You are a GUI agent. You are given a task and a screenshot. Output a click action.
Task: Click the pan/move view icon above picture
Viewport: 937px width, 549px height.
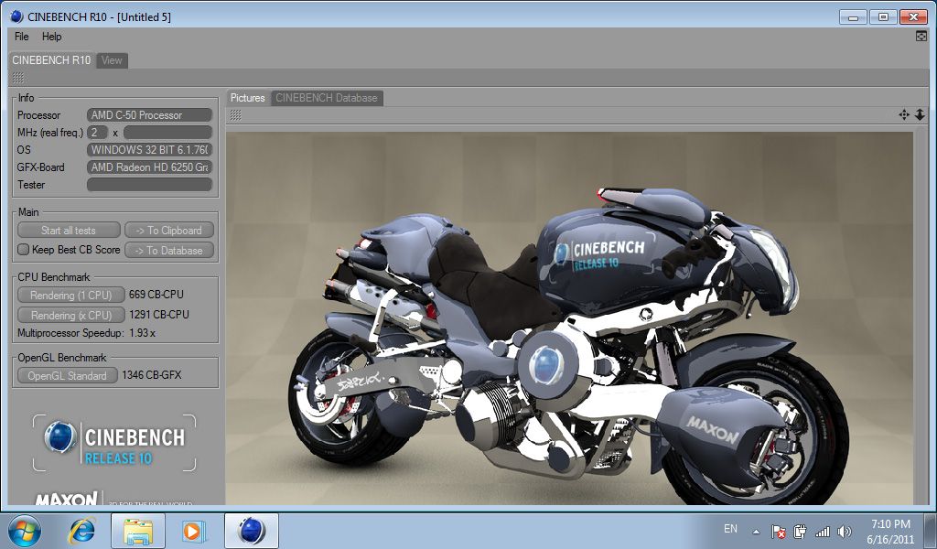(904, 114)
